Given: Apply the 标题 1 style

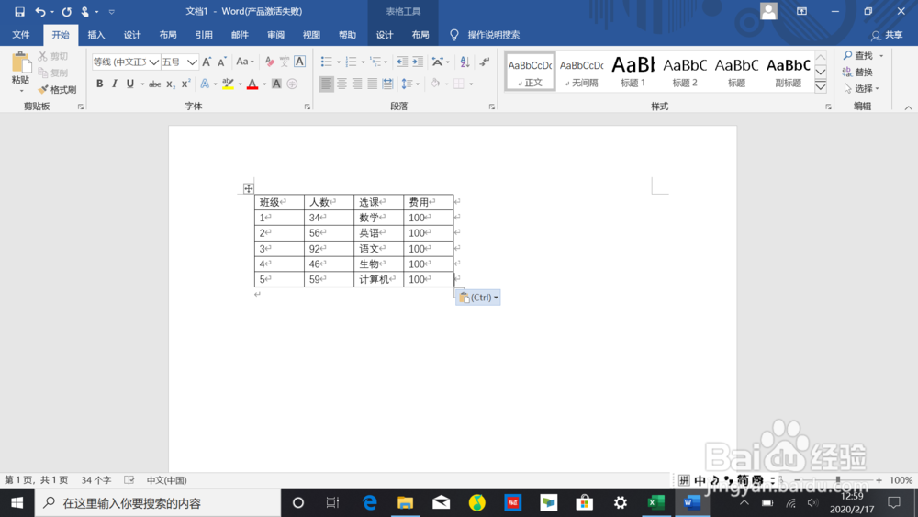Looking at the screenshot, I should point(633,72).
